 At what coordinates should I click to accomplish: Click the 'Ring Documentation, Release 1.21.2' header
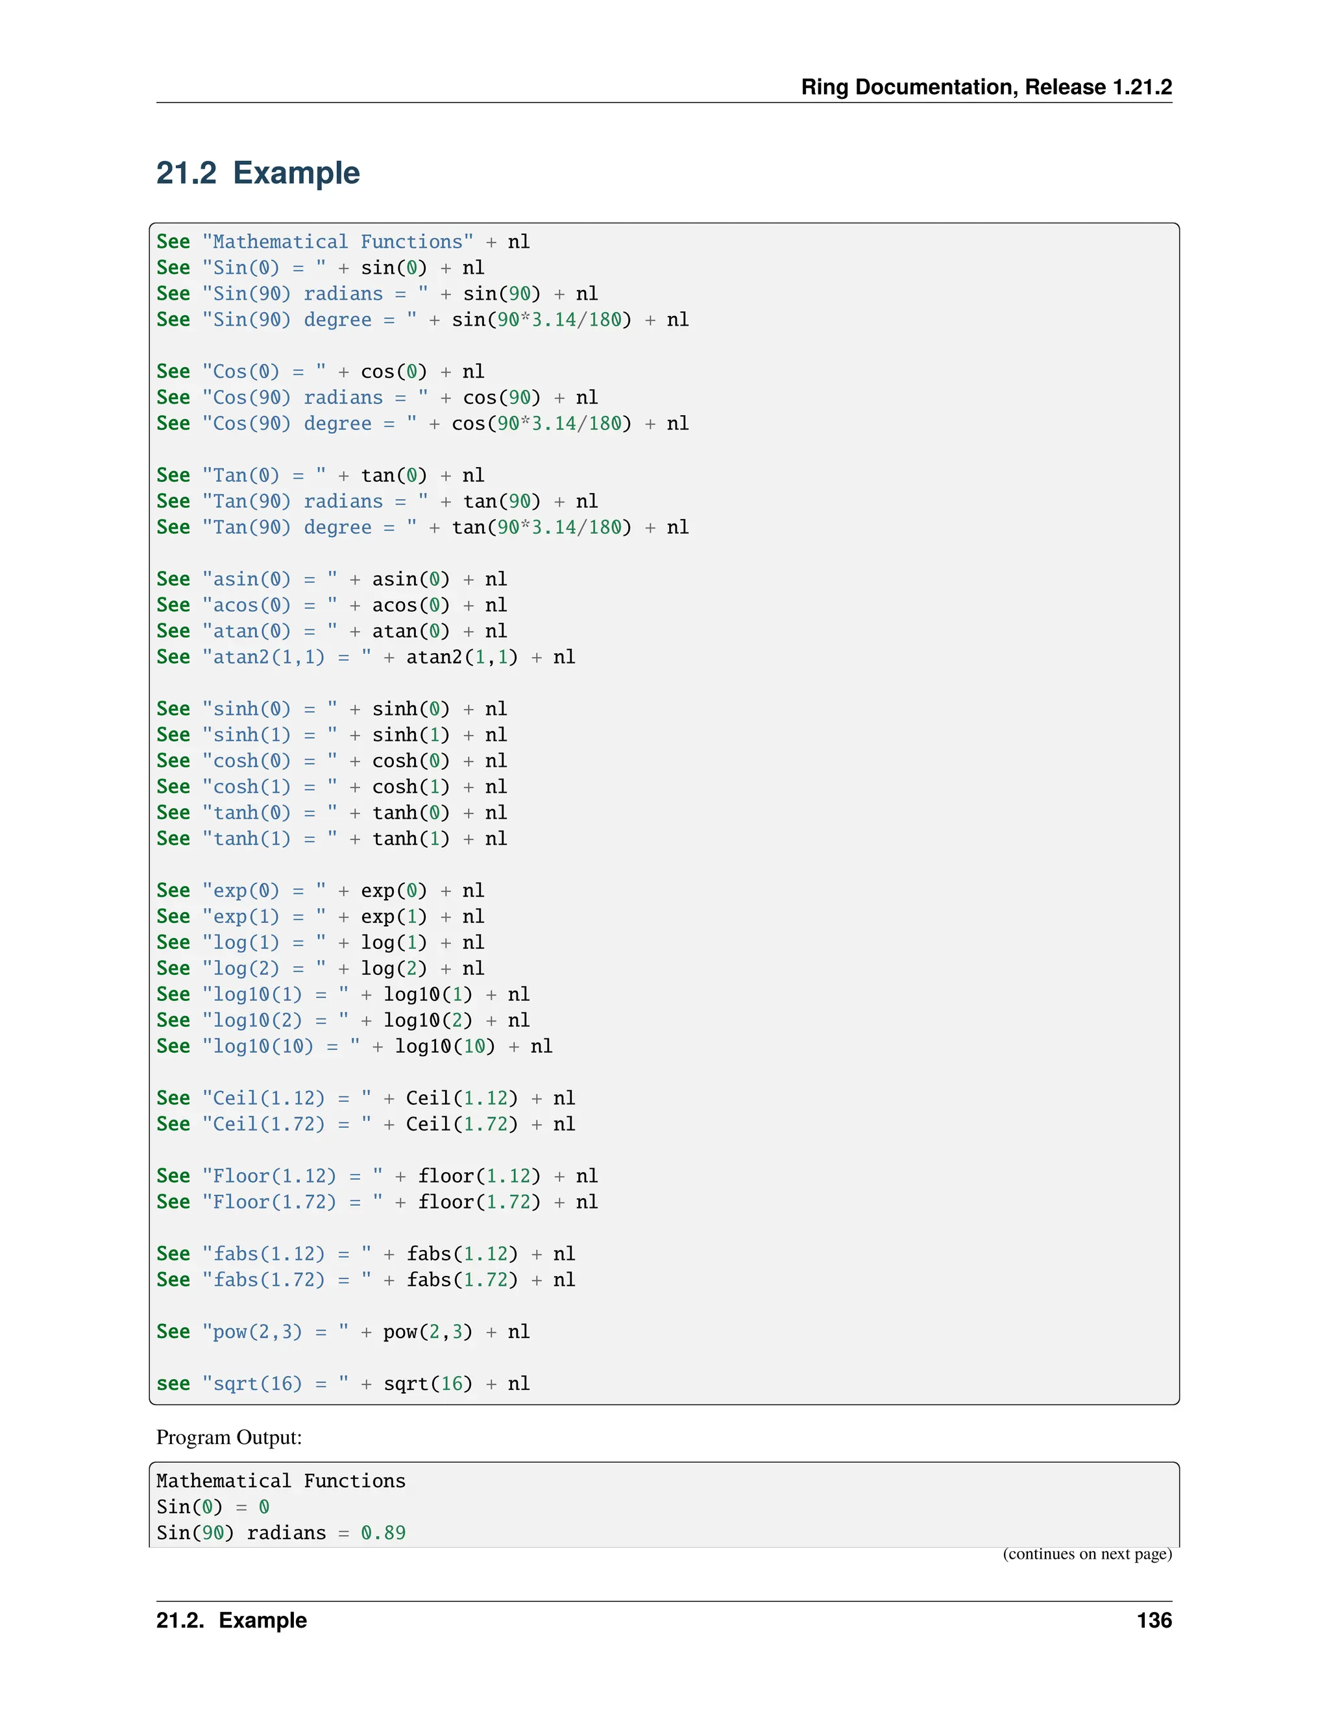click(x=986, y=86)
